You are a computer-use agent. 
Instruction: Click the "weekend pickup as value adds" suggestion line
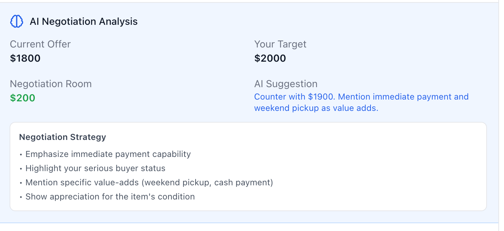pyautogui.click(x=316, y=108)
